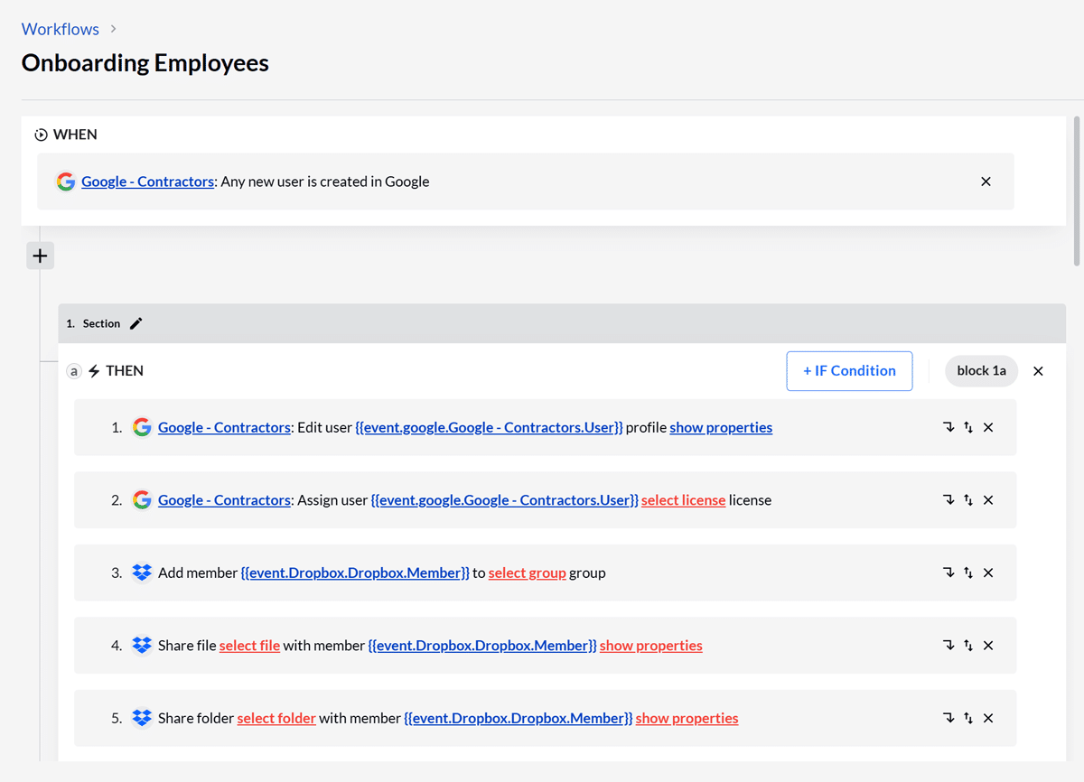Image resolution: width=1084 pixels, height=782 pixels.
Task: Remove step 1 Edit user action
Action: tap(988, 427)
